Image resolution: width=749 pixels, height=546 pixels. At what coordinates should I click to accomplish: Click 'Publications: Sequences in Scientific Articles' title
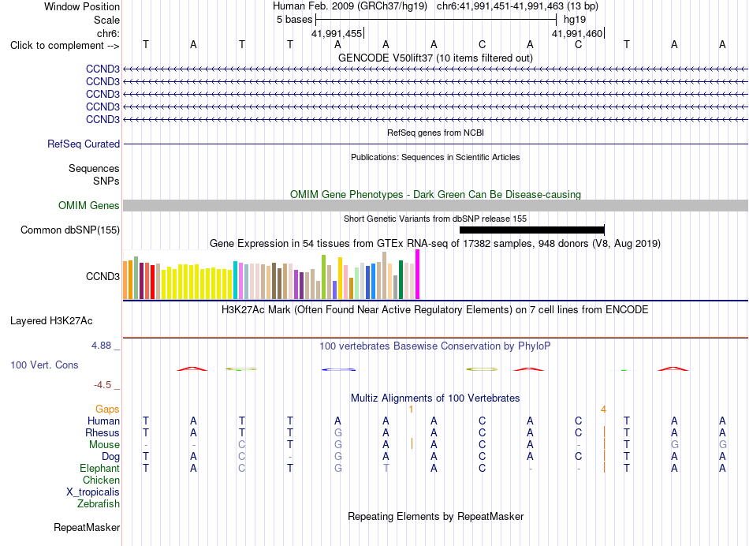pyautogui.click(x=436, y=157)
